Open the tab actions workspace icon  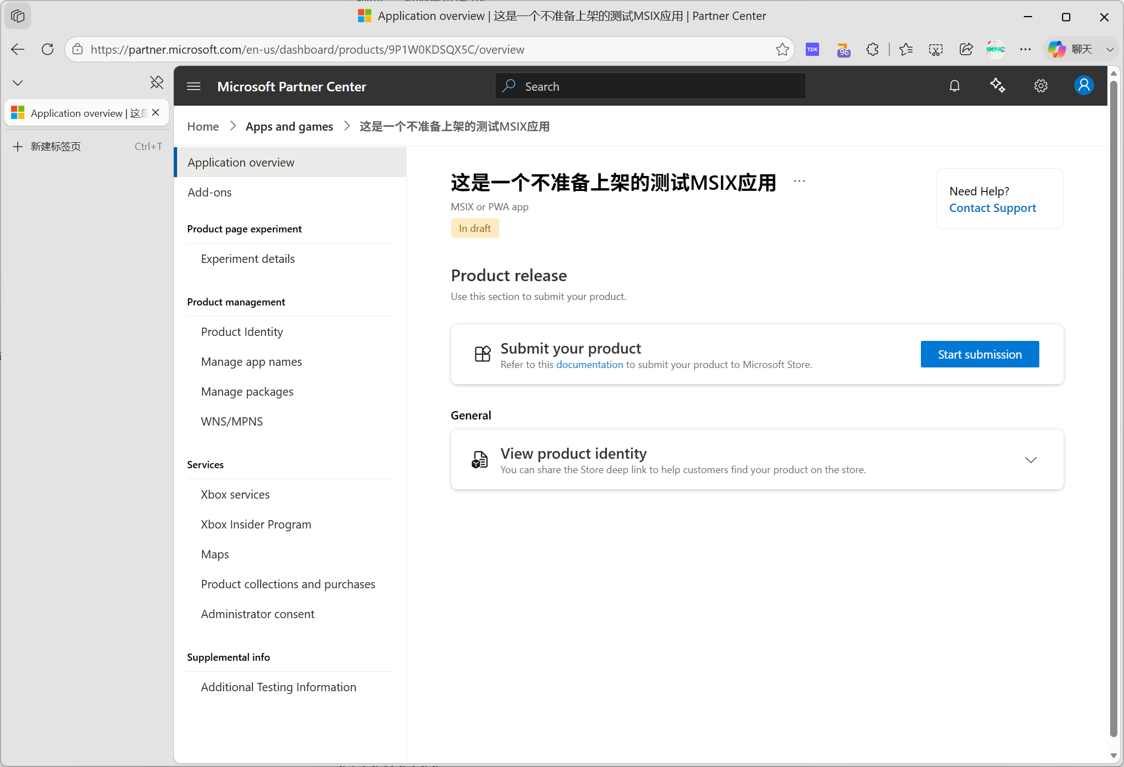[18, 16]
